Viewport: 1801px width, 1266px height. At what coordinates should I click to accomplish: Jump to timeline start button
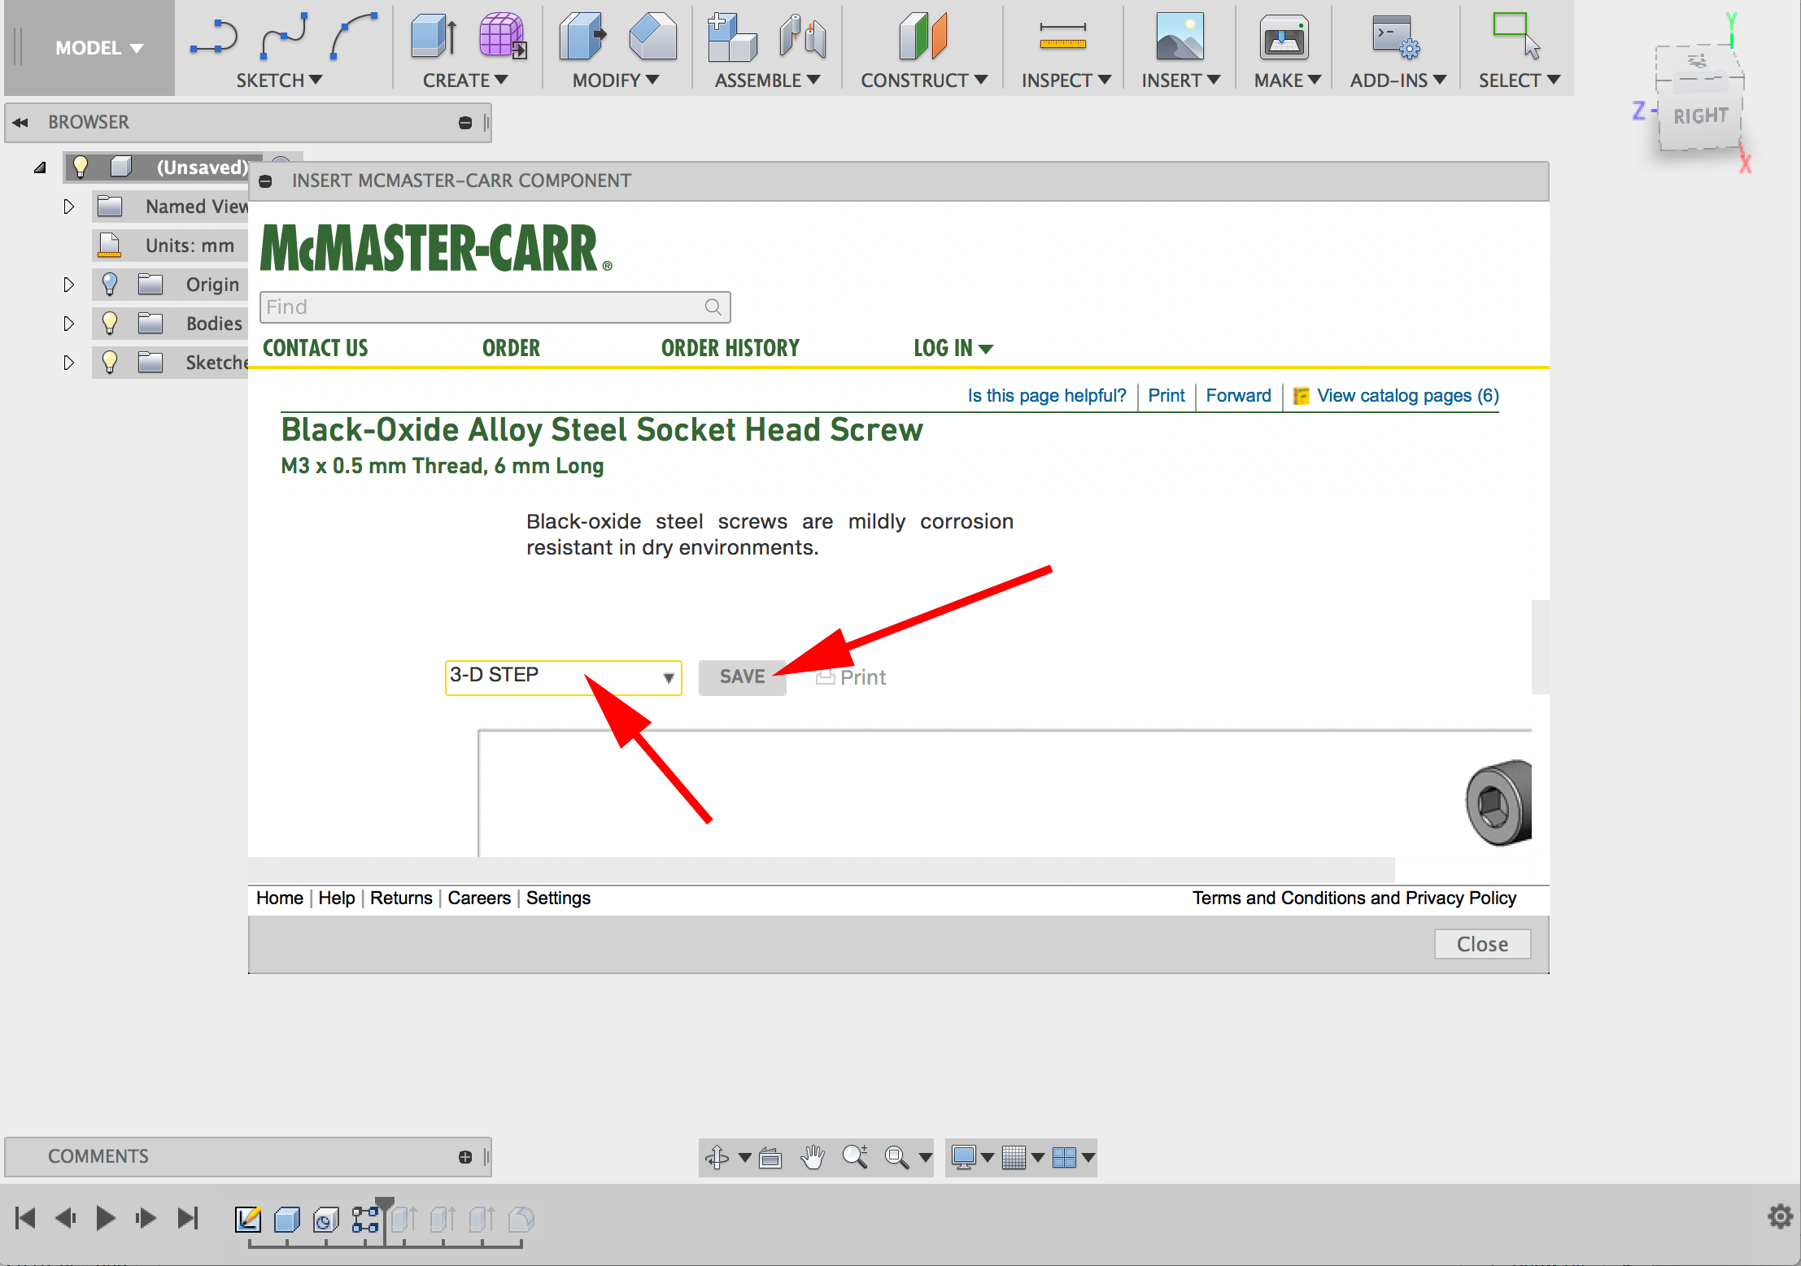tap(25, 1217)
